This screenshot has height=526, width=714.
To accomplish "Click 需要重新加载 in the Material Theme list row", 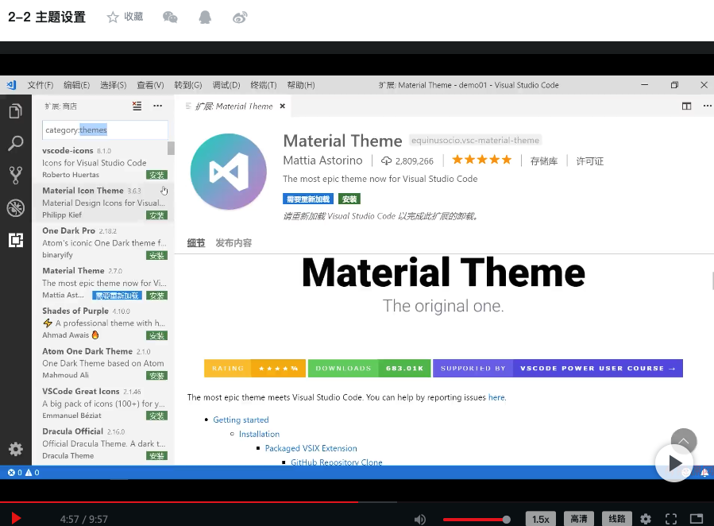I will click(x=117, y=296).
